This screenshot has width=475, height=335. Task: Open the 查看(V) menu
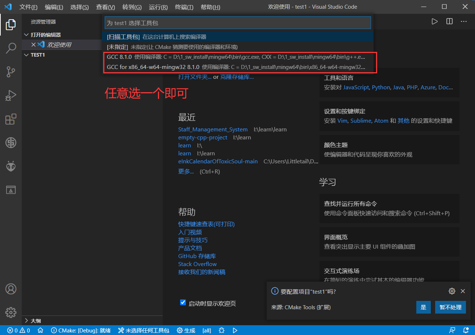(105, 7)
